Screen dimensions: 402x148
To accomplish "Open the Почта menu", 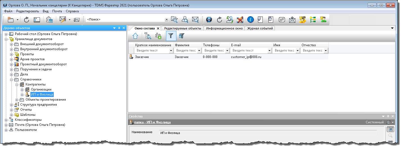I will click(x=57, y=11).
